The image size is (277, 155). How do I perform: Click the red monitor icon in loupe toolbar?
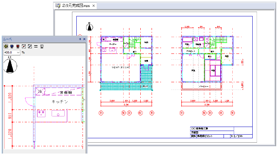coord(18,46)
